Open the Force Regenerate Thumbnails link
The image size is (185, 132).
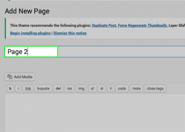(142, 25)
